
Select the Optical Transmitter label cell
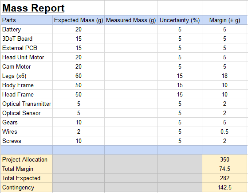coord(27,104)
